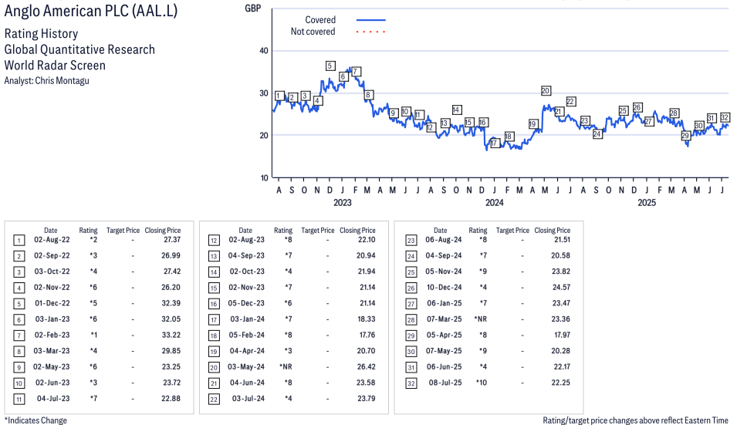Screen dimensions: 737x425
Task: Click World Radar Screen heading
Action: pos(55,66)
